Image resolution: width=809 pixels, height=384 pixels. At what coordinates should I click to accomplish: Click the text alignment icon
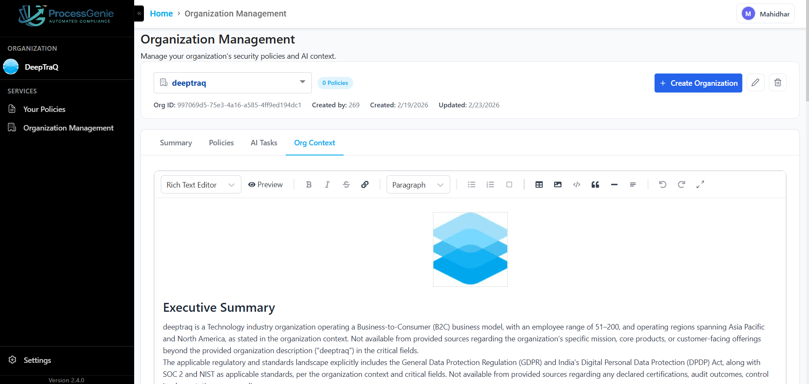pyautogui.click(x=633, y=185)
